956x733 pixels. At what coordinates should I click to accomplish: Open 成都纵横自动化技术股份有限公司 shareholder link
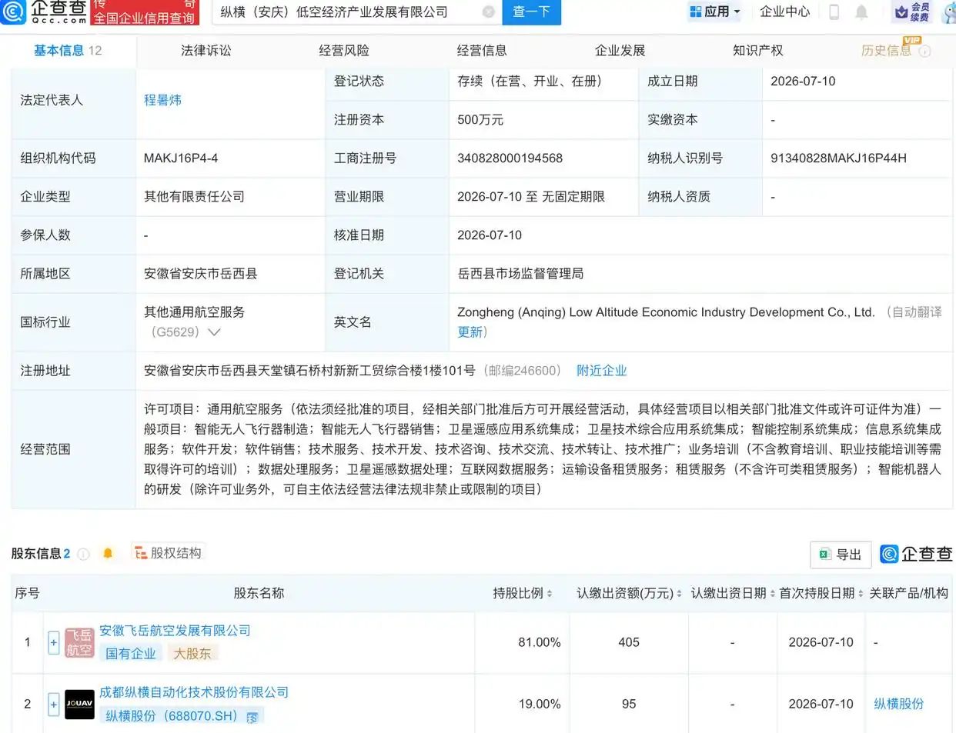pyautogui.click(x=194, y=692)
